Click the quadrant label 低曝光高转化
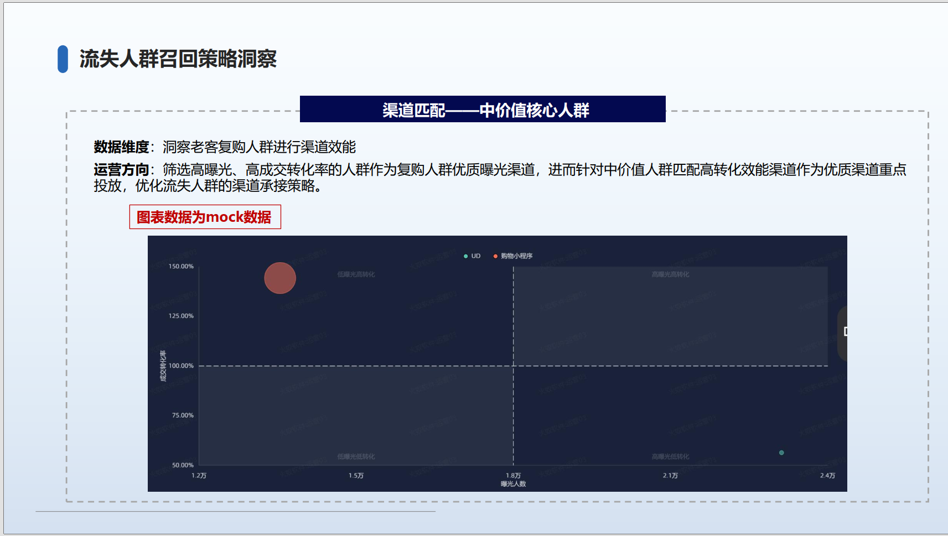 pos(356,274)
